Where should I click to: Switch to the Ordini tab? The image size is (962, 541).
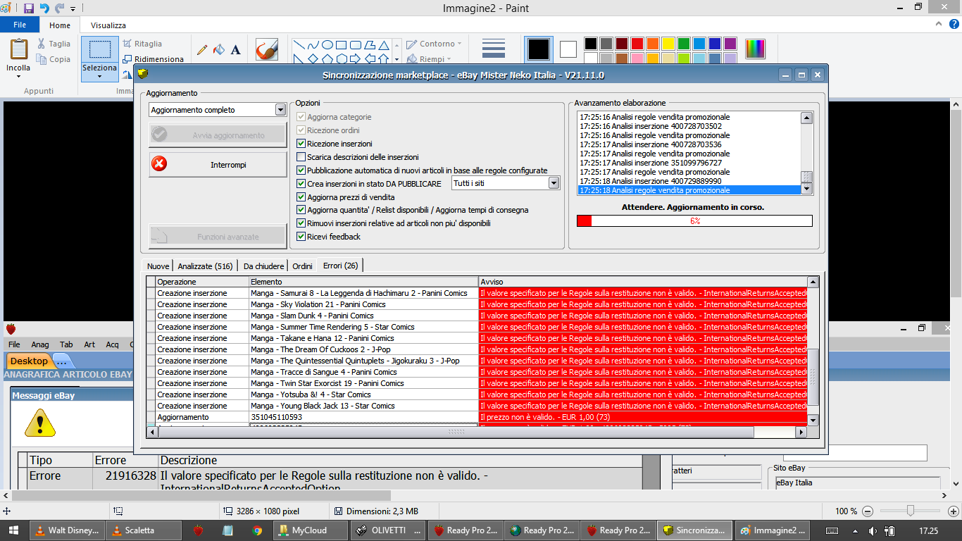point(302,266)
